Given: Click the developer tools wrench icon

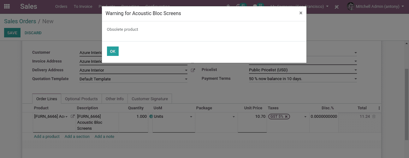Looking at the screenshot, I should point(337,7).
